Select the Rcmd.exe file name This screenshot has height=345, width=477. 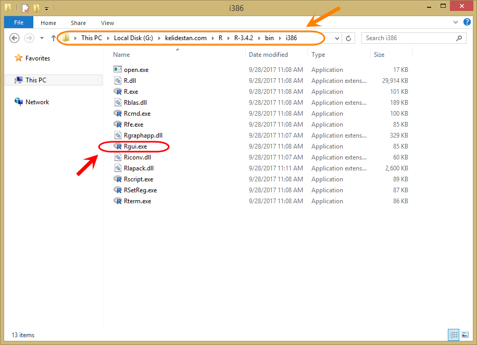(137, 114)
